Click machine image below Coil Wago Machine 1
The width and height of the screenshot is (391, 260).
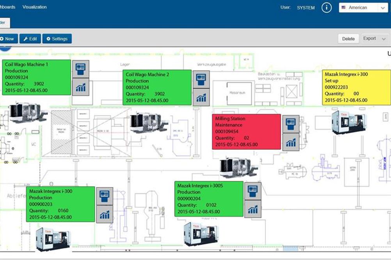tap(28, 113)
